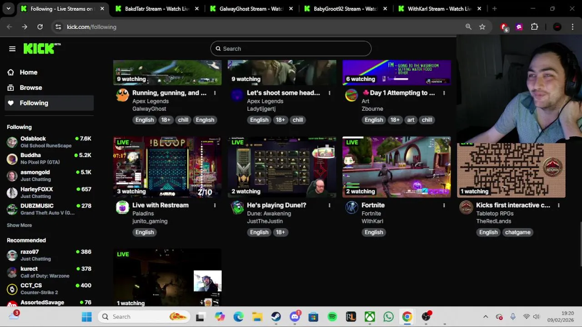The height and width of the screenshot is (327, 582).
Task: Open TheRedLands maze stream thumbnail
Action: pos(511,170)
